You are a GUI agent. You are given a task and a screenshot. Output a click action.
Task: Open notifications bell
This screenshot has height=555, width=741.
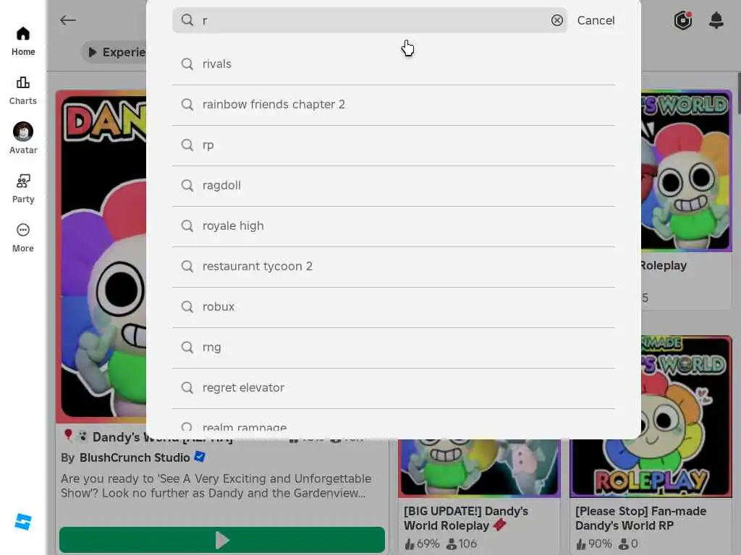click(x=716, y=20)
